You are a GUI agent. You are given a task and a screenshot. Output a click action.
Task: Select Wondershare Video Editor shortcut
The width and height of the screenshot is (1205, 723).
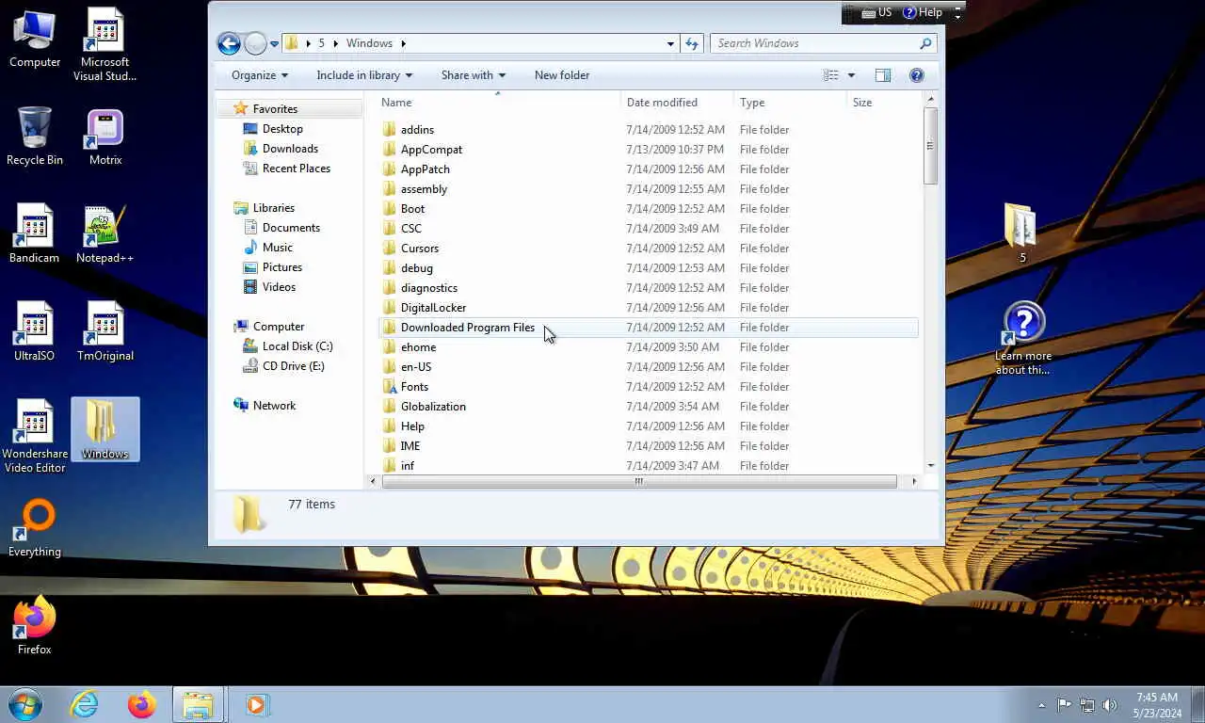click(x=35, y=436)
